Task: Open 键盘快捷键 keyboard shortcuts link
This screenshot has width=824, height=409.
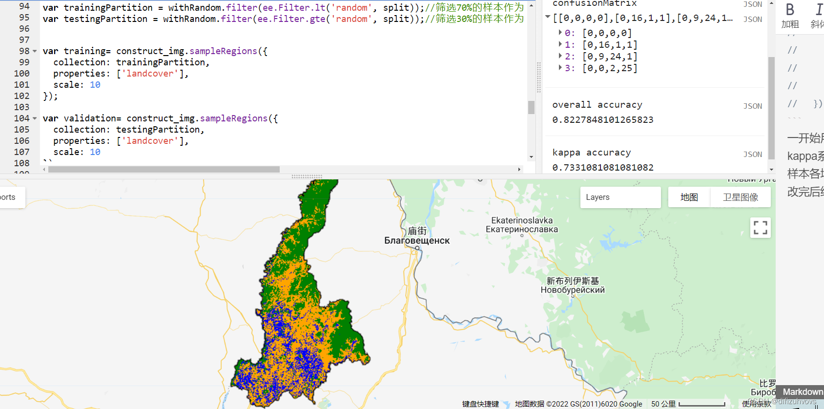Action: [x=480, y=404]
